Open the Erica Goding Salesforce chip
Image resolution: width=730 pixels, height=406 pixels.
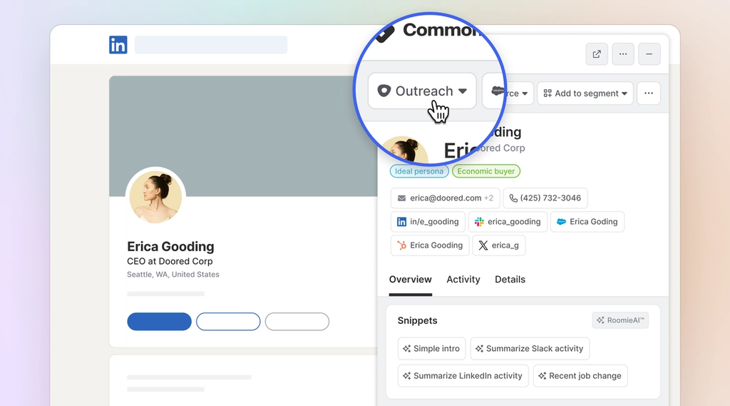point(587,222)
